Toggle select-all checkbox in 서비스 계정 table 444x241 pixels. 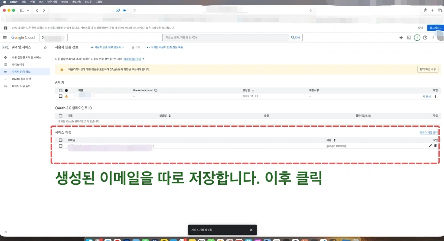[x=61, y=140]
